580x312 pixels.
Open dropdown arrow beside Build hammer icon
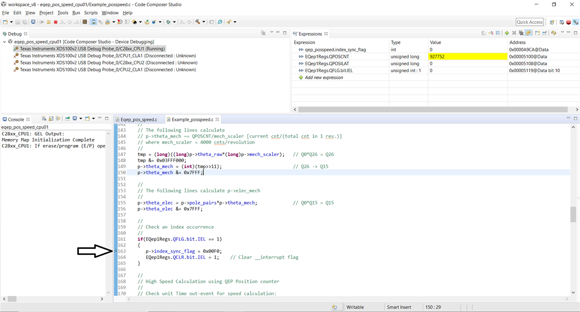coord(204,22)
